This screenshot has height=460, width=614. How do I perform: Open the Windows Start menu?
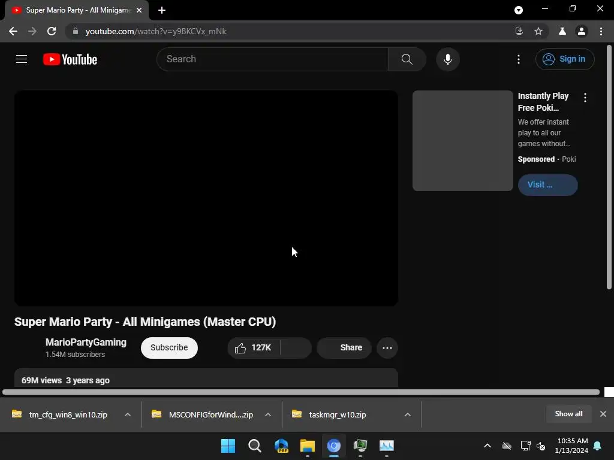tap(228, 446)
